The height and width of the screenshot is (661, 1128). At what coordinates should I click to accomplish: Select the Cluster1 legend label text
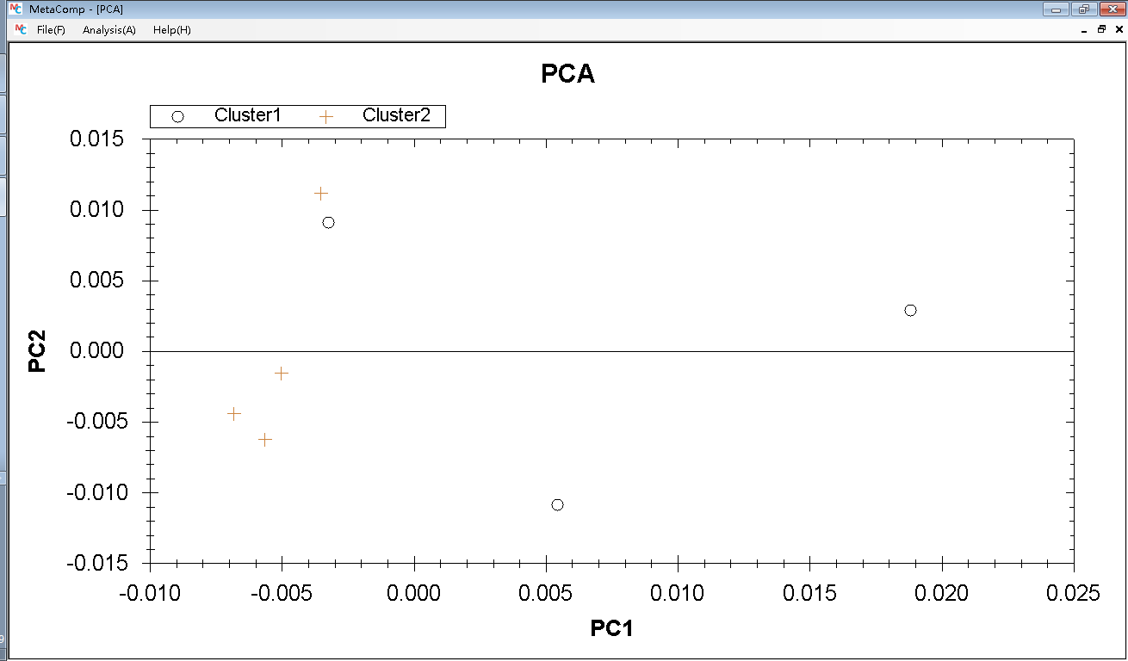248,115
